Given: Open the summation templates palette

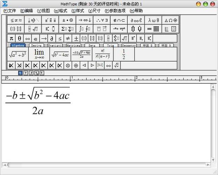Looking at the screenshot, I should [67, 29].
